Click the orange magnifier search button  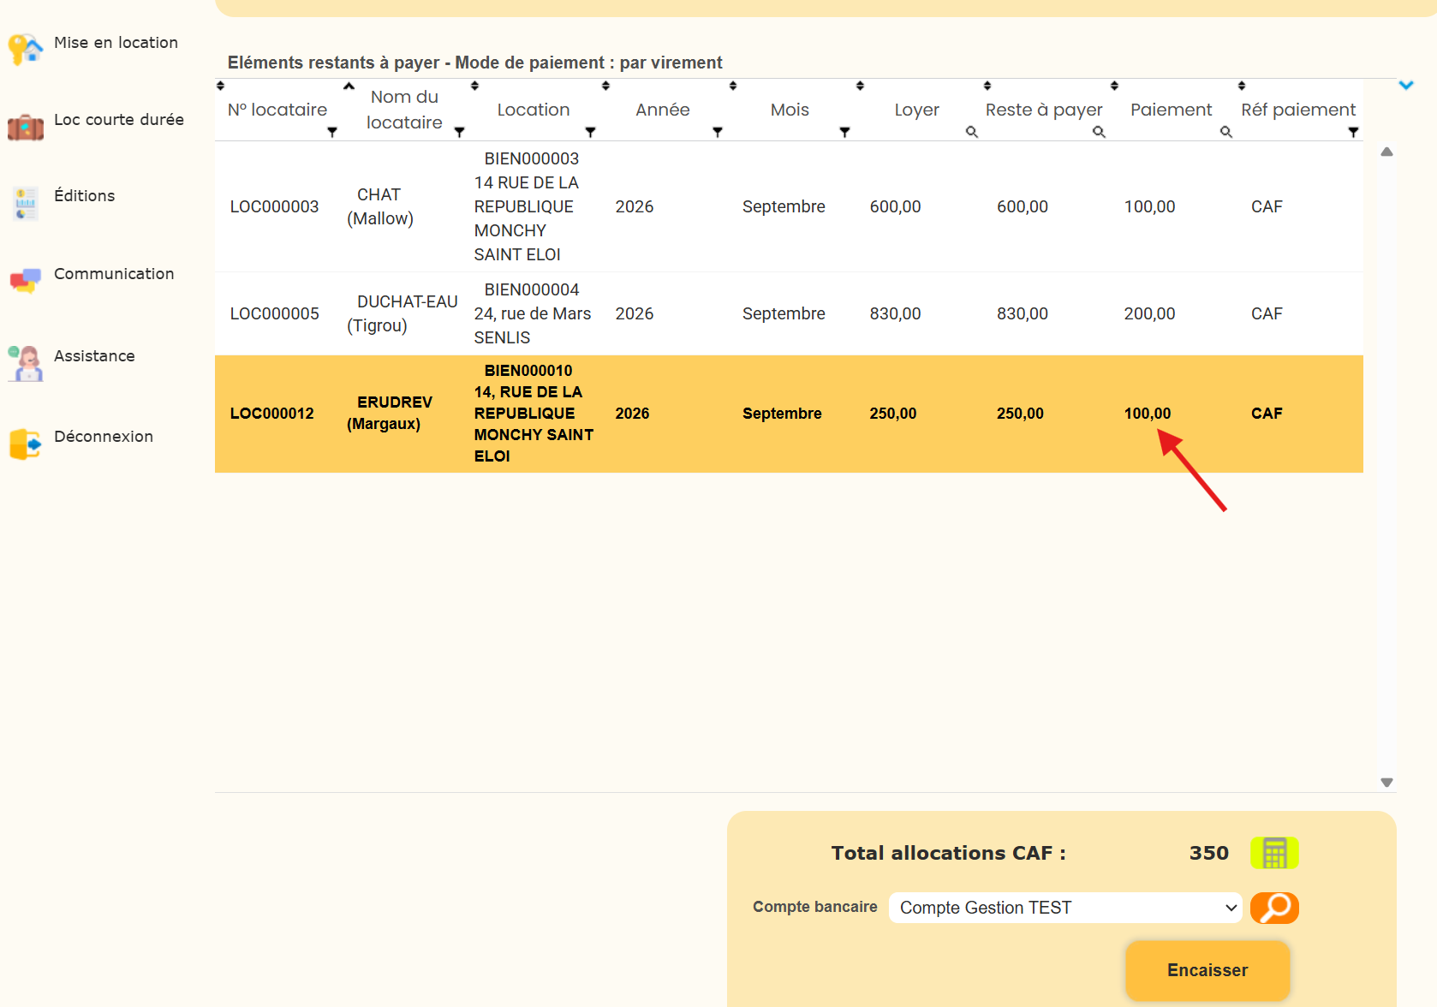tap(1274, 908)
